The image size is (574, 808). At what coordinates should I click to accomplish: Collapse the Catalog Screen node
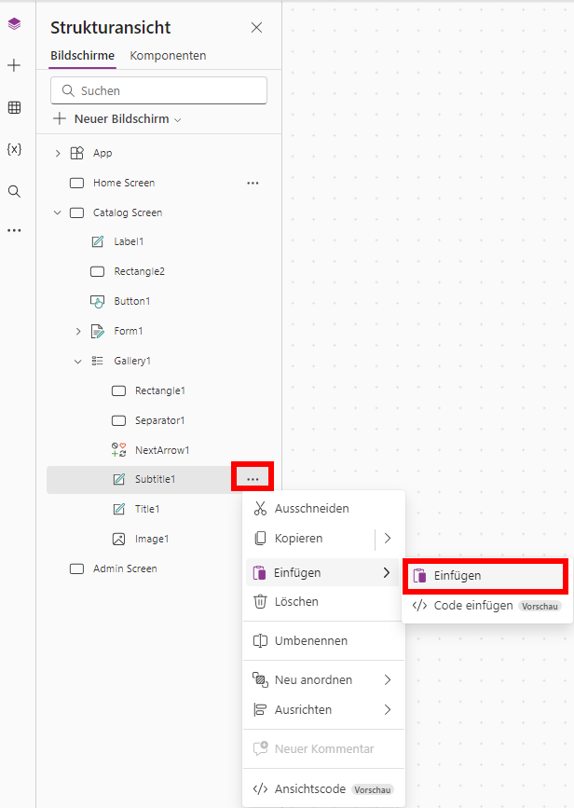[x=58, y=212]
